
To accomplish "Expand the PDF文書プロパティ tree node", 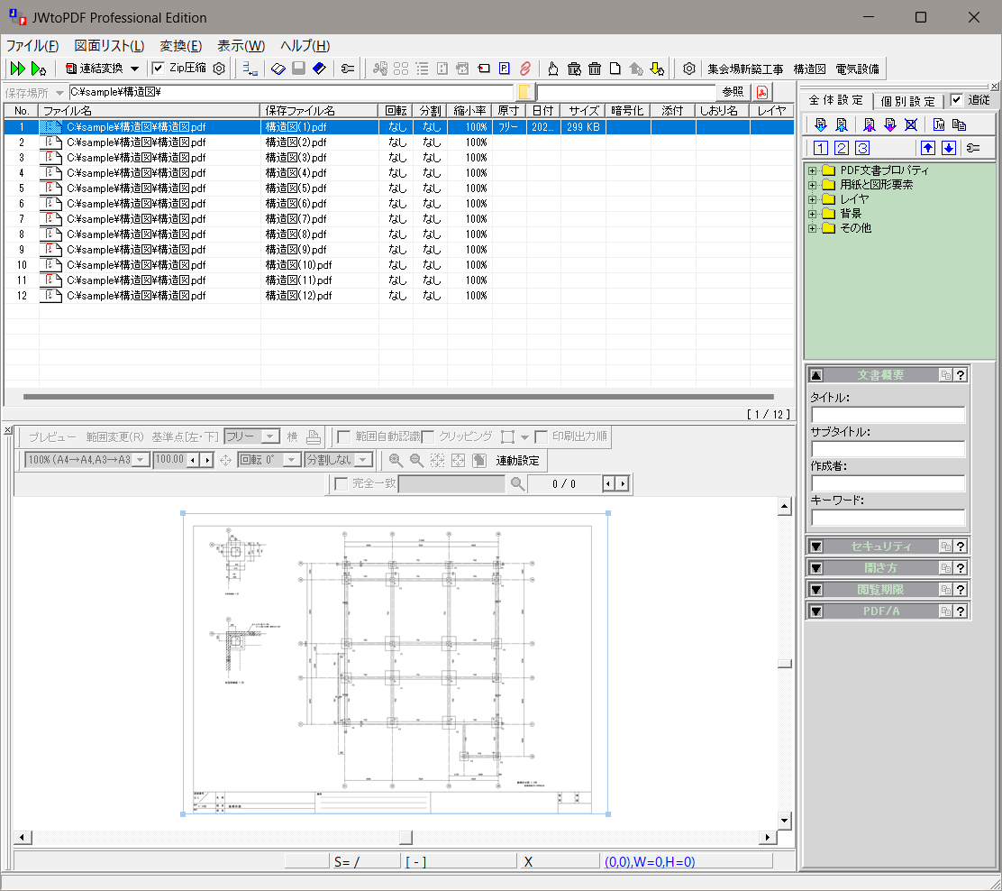I will pyautogui.click(x=813, y=170).
